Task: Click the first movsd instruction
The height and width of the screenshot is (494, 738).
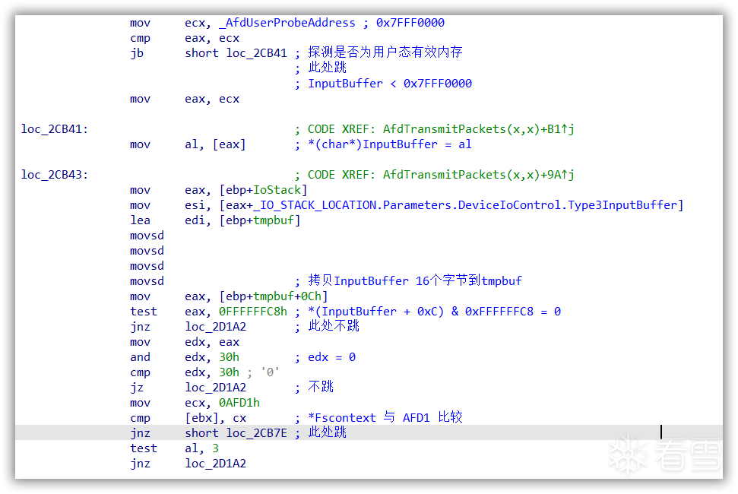Action: (147, 236)
